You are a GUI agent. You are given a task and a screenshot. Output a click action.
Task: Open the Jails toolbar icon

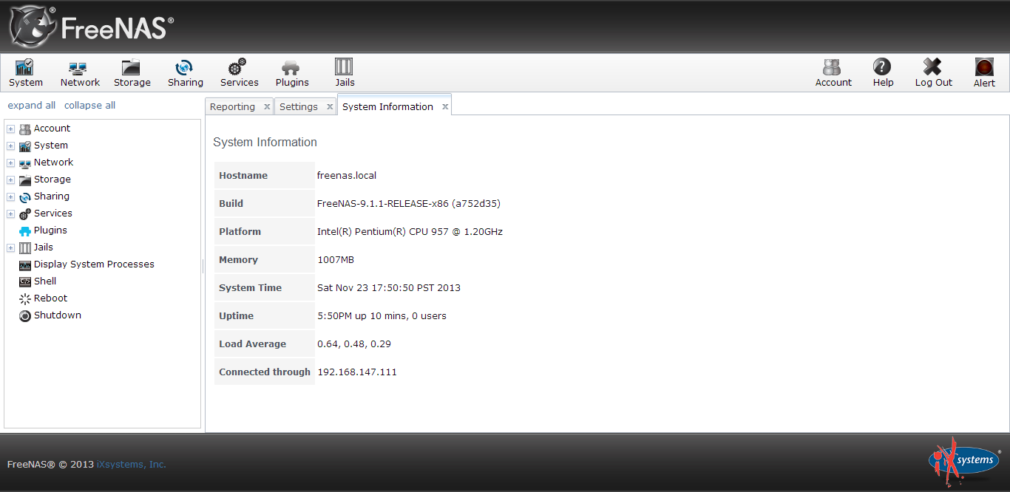pyautogui.click(x=345, y=73)
